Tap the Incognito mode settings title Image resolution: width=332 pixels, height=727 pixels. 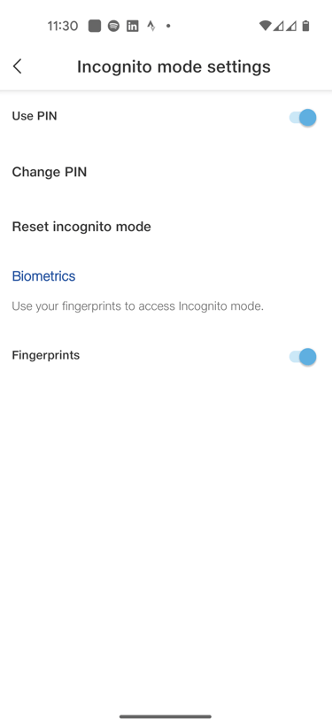pos(174,66)
